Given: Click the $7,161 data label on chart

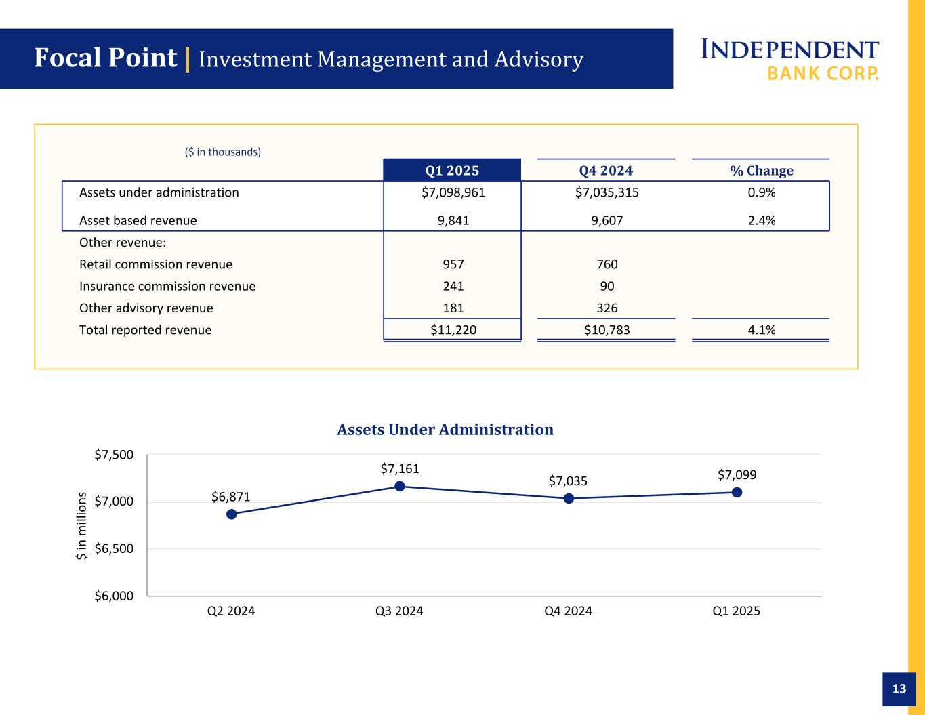Looking at the screenshot, I should [x=400, y=468].
